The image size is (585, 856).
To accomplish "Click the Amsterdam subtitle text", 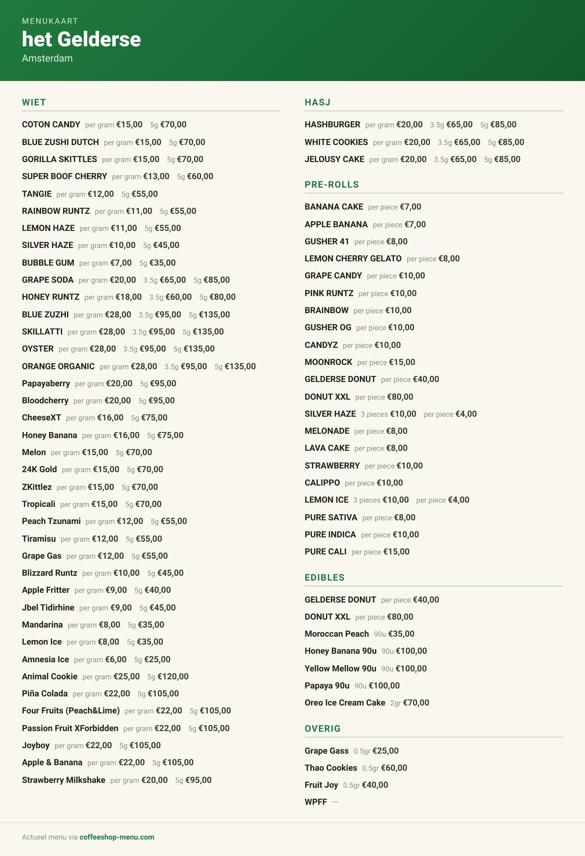I will tap(47, 58).
